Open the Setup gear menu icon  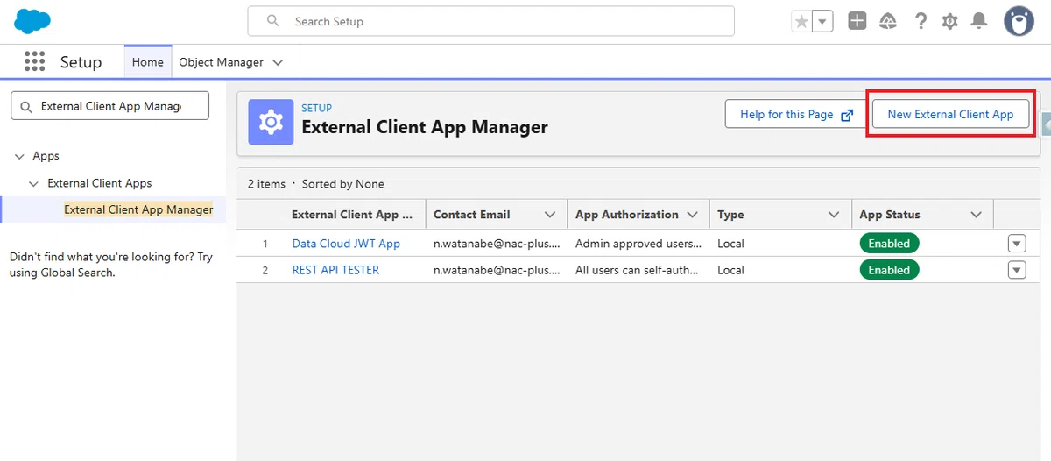tap(950, 22)
